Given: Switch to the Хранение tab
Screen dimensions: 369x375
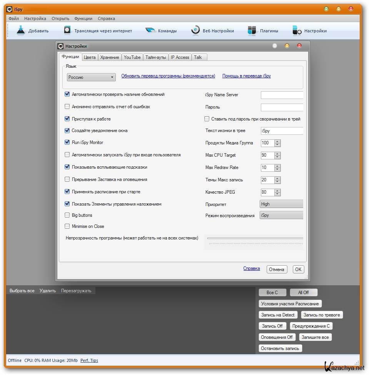Looking at the screenshot, I should tap(110, 57).
